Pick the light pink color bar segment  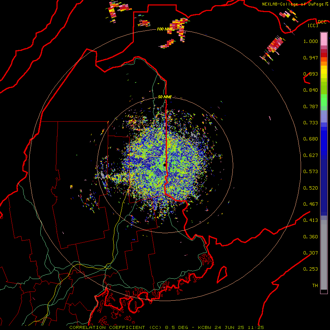(324, 39)
